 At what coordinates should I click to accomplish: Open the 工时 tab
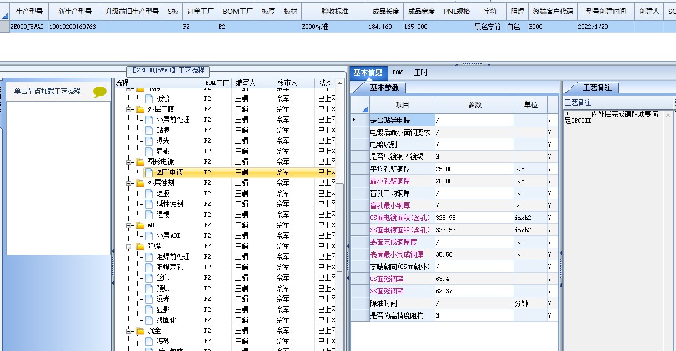[420, 72]
